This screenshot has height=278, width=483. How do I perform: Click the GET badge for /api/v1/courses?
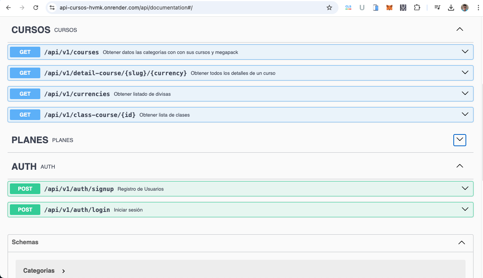25,52
